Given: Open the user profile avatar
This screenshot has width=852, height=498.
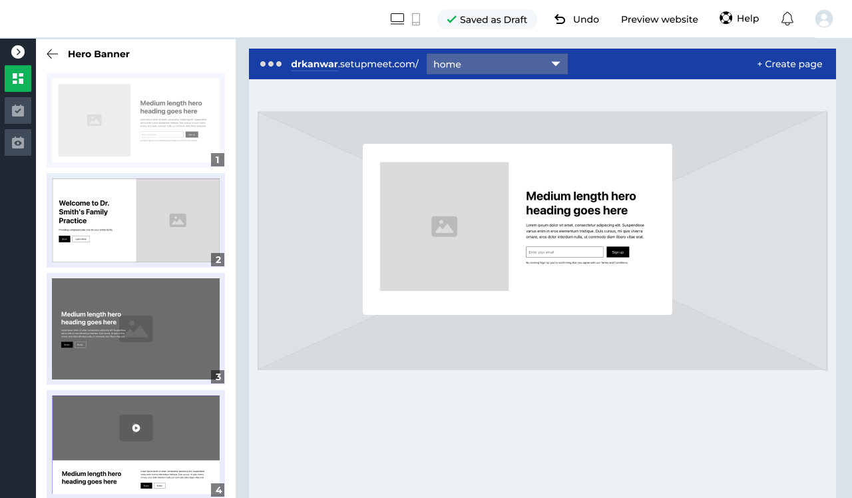Looking at the screenshot, I should tap(824, 19).
